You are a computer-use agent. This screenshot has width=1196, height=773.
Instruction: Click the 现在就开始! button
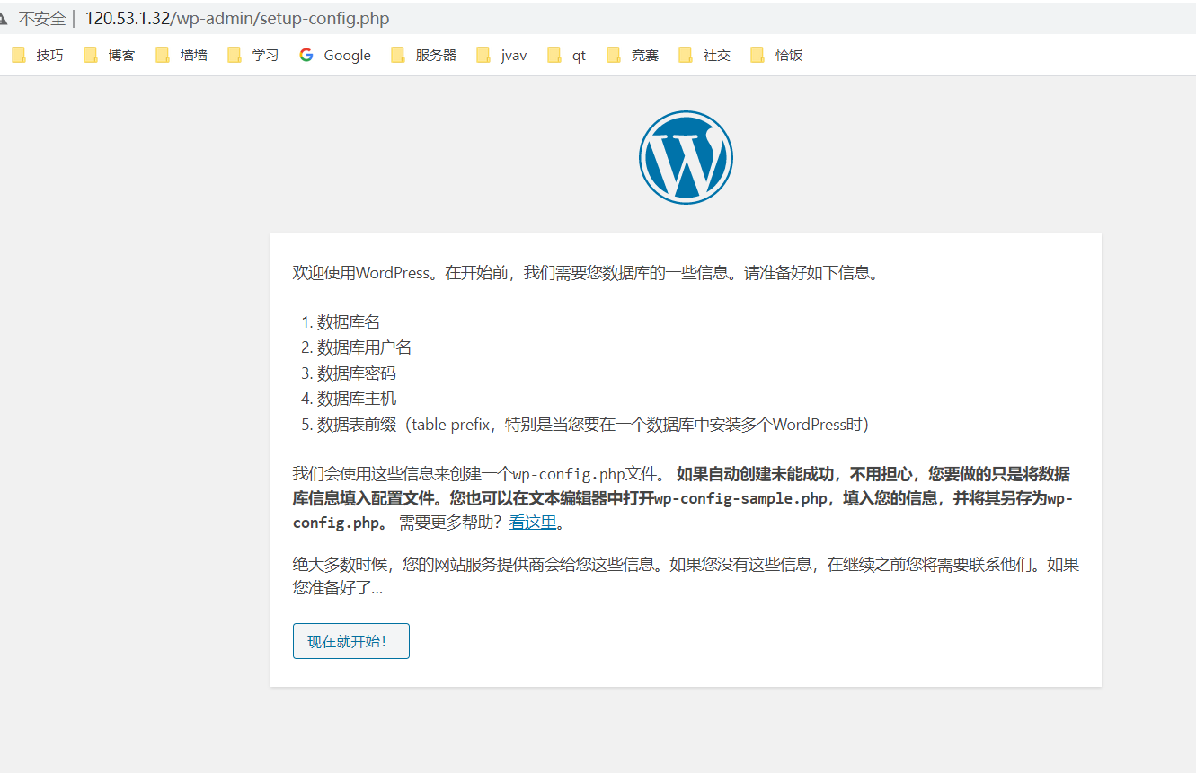coord(351,641)
